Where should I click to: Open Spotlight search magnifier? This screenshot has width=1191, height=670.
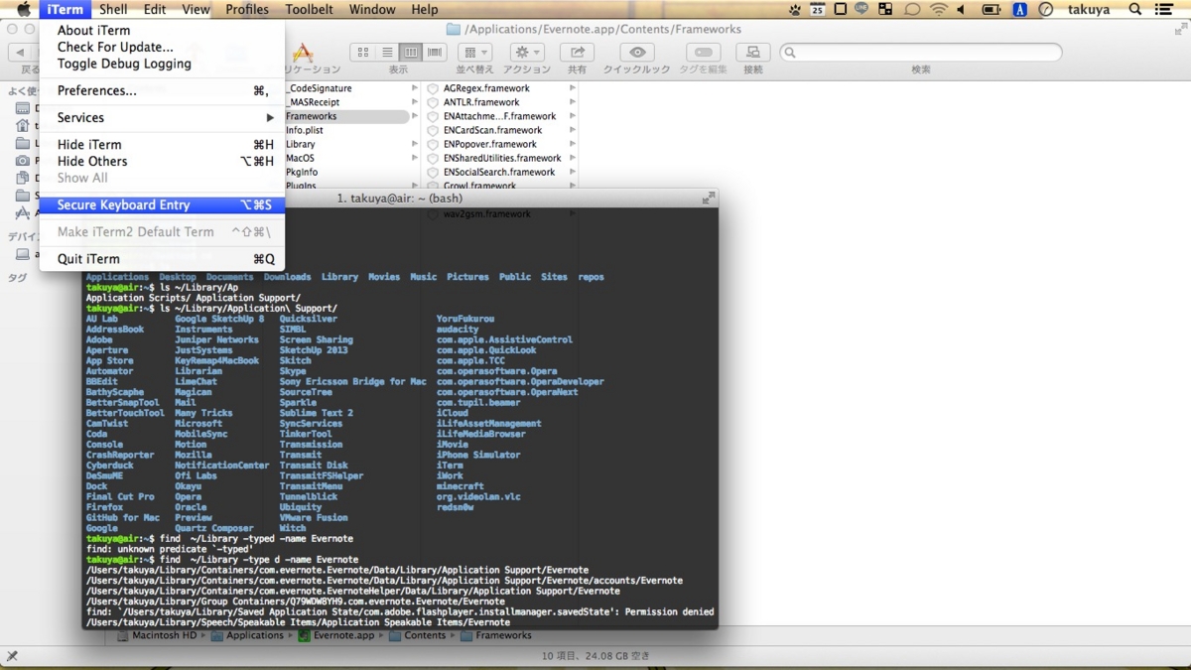tap(1135, 9)
